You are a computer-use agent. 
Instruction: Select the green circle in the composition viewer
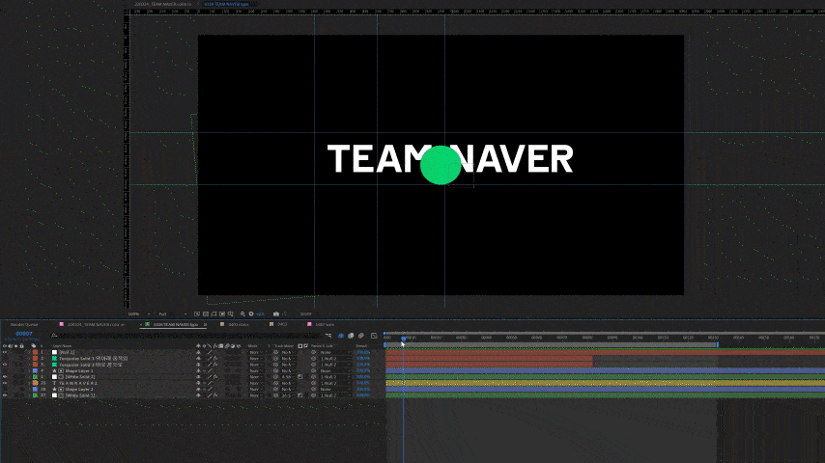click(441, 165)
